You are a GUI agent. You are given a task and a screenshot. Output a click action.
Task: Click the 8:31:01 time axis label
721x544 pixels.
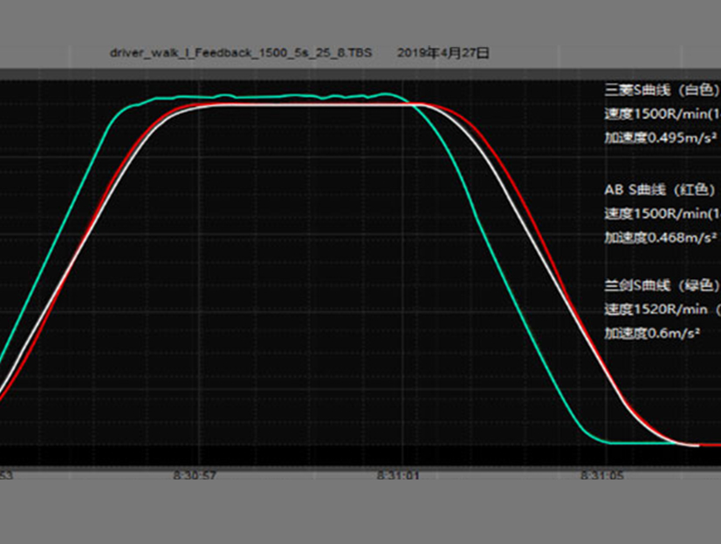coord(397,476)
